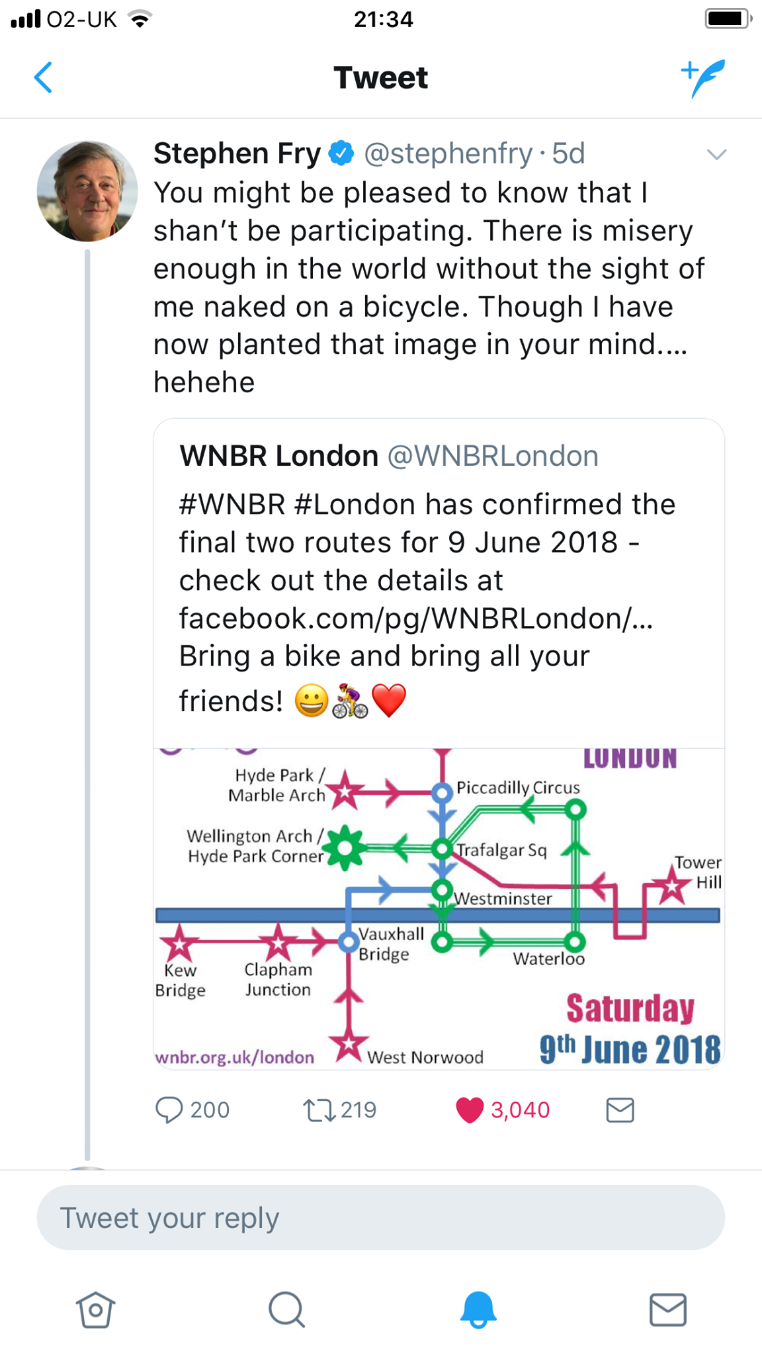Open the Messages tab in the bottom bar
The height and width of the screenshot is (1355, 762).
pos(668,1309)
